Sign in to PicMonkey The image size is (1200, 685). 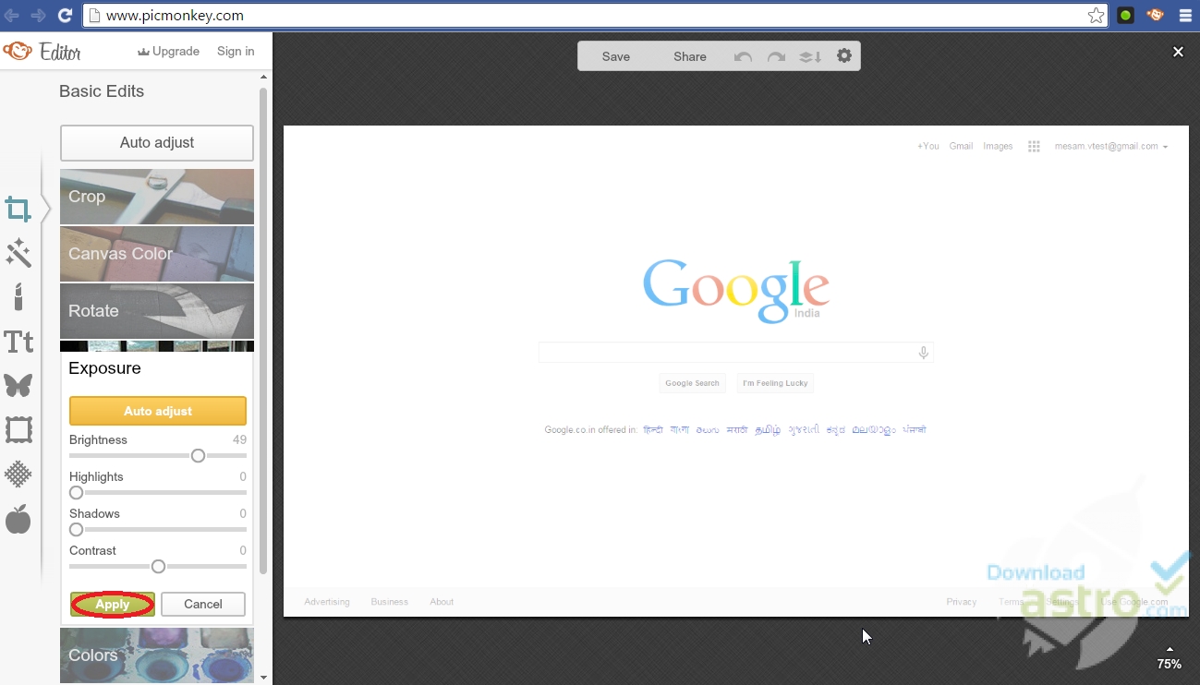(236, 51)
